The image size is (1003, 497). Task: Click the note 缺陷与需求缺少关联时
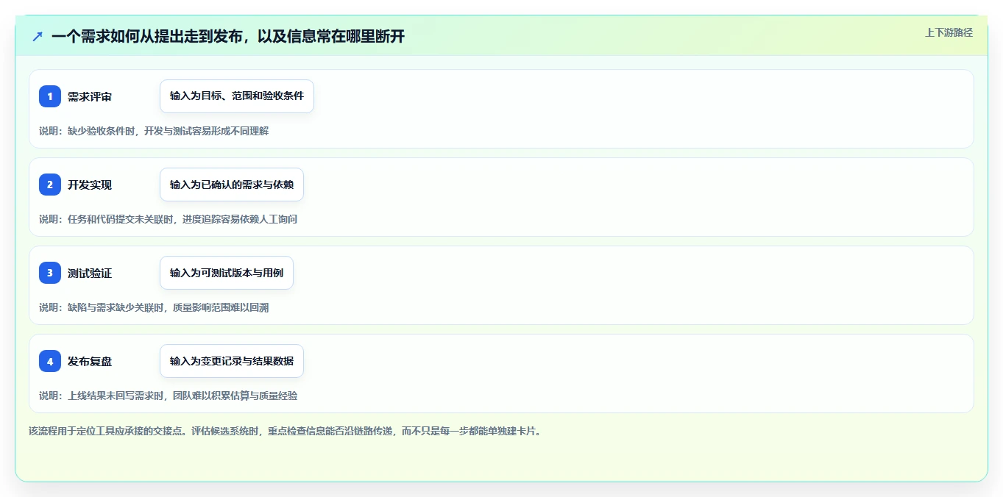pyautogui.click(x=116, y=307)
